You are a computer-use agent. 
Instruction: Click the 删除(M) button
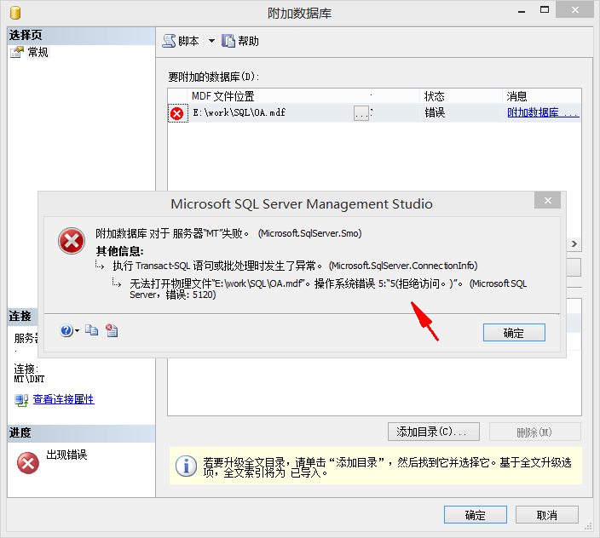[535, 432]
